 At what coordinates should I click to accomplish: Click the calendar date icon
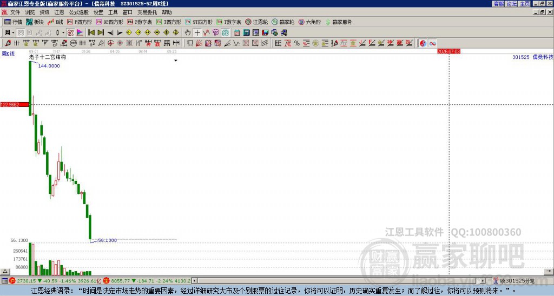pyautogui.click(x=237, y=33)
